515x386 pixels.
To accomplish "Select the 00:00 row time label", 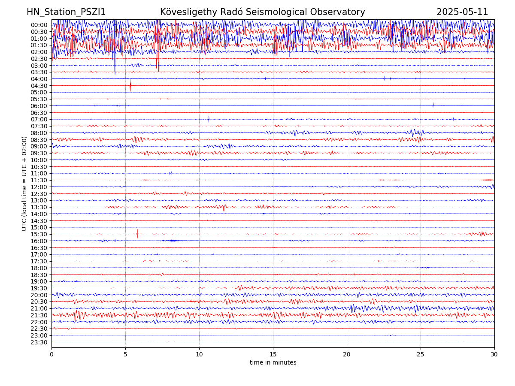I will [x=39, y=25].
